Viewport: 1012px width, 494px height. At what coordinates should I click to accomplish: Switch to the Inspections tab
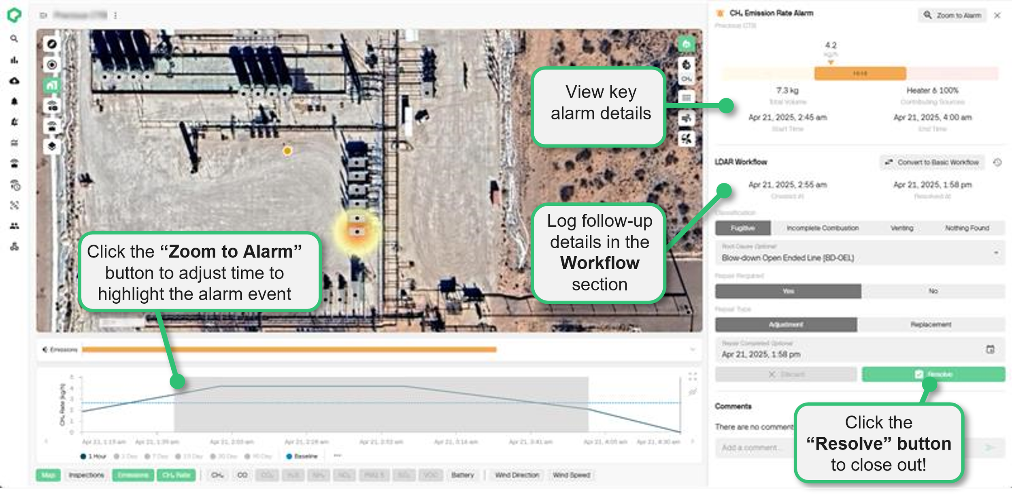[86, 475]
